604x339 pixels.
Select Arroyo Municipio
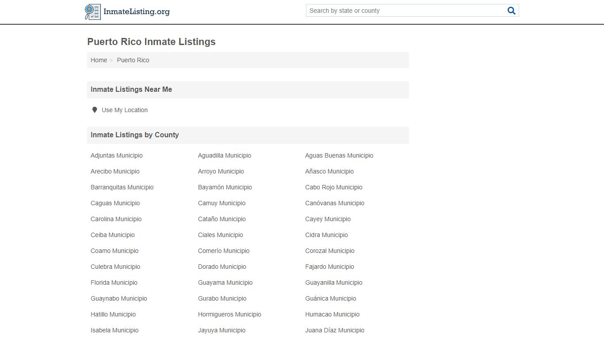click(221, 171)
